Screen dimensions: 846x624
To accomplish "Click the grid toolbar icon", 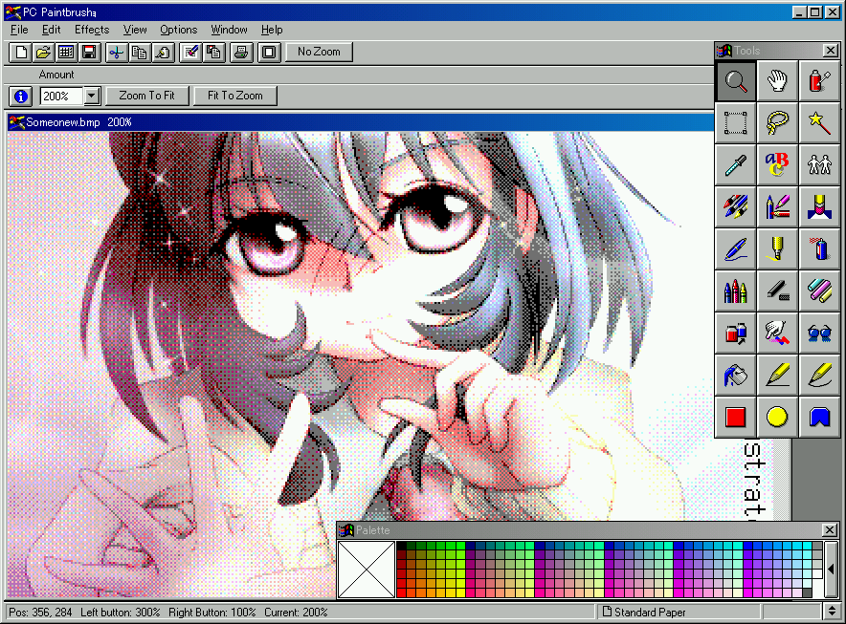I will click(66, 53).
